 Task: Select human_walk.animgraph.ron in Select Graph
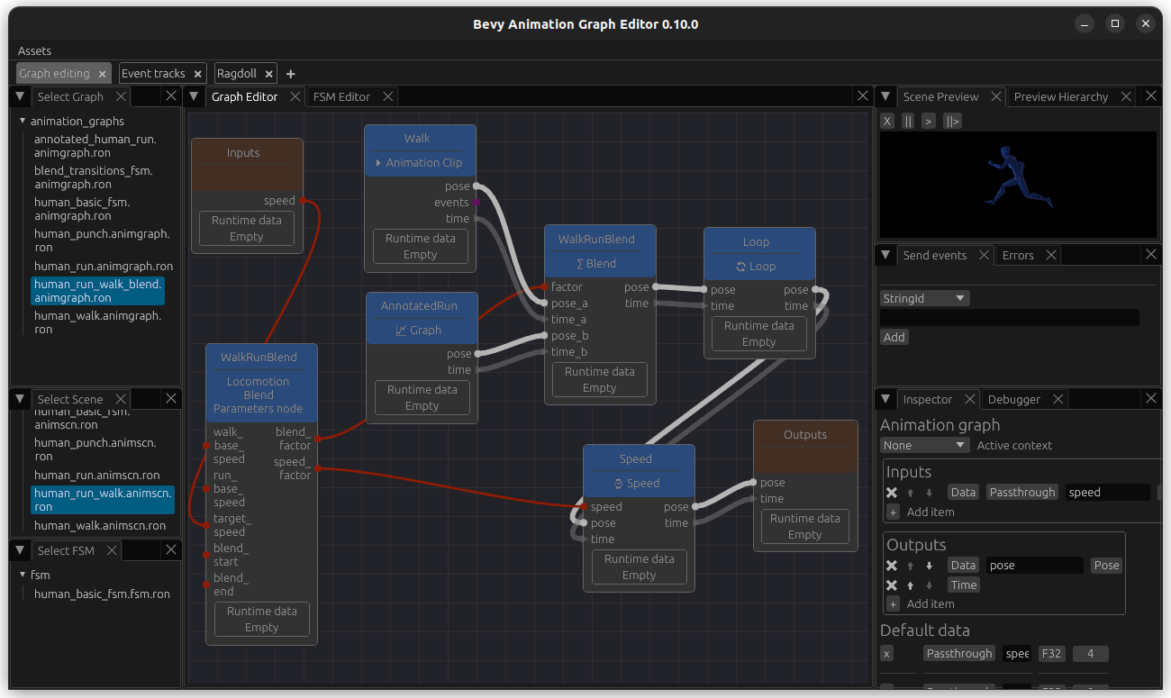point(97,322)
